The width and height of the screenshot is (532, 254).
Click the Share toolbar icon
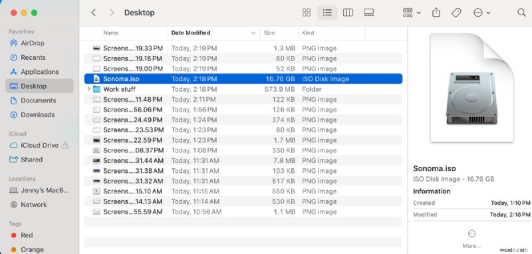(436, 13)
